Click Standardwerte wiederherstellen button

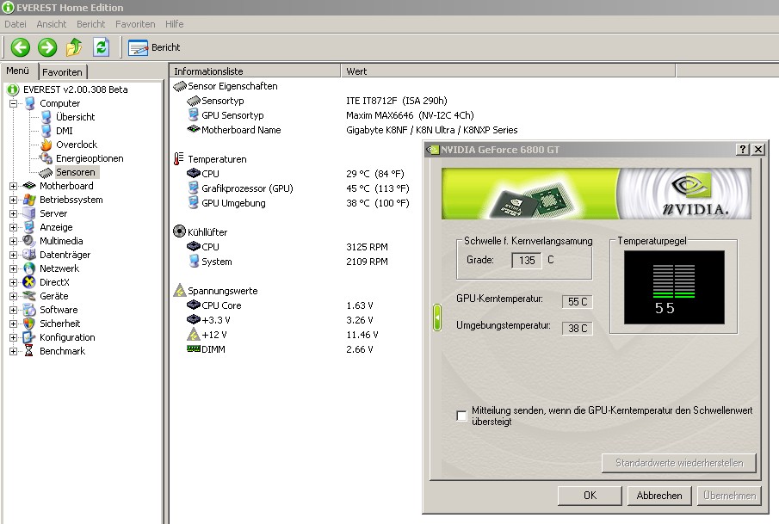679,463
